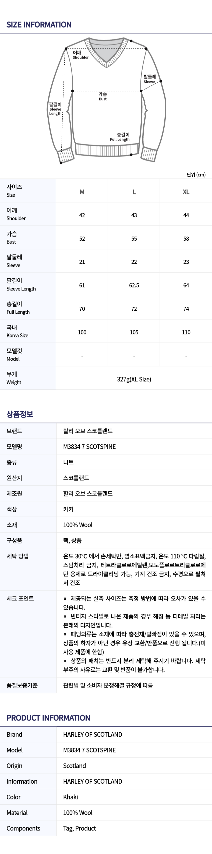212x854 pixels.
Task: Click the Sleeve label near the right arm
Action: tap(150, 79)
